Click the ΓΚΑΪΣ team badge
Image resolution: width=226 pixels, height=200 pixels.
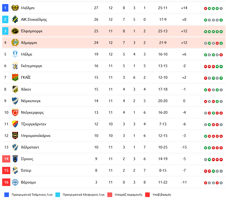tap(15, 77)
